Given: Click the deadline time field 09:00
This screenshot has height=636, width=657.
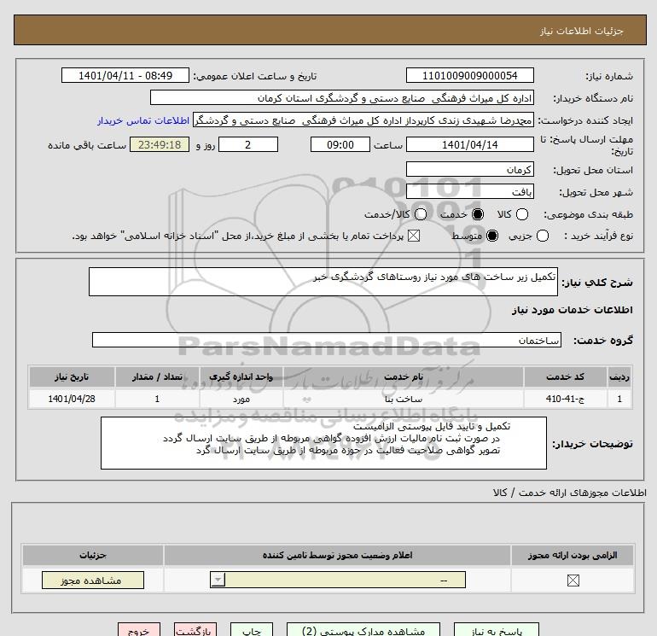Looking at the screenshot, I should tap(340, 144).
